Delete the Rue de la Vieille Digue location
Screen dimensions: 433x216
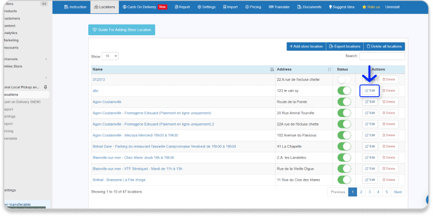388,169
